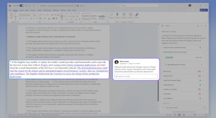This screenshot has width=216, height=118.
Task: Open the Editing mode dropdown
Action: point(185,10)
